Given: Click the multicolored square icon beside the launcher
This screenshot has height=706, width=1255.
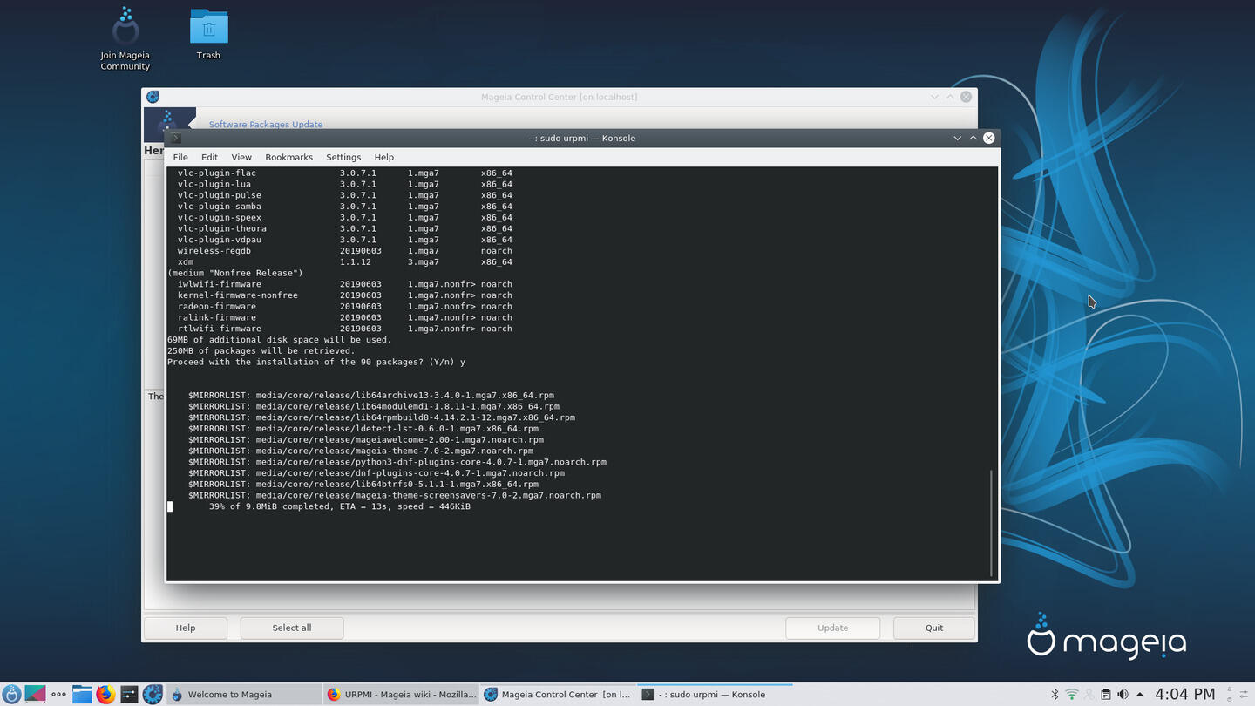Looking at the screenshot, I should click(35, 695).
